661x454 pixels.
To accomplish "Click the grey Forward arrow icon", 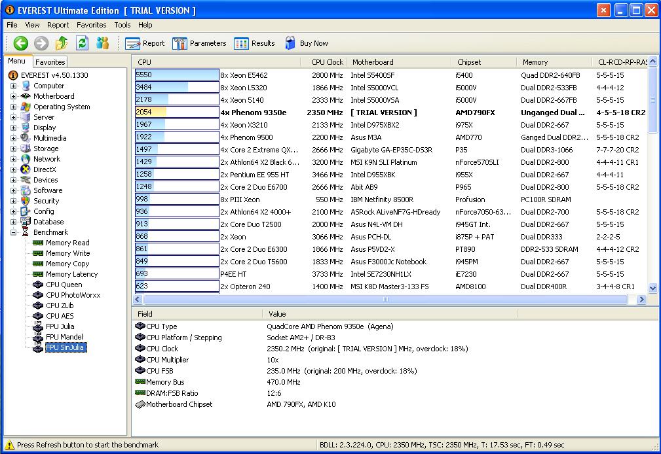I will 41,43.
